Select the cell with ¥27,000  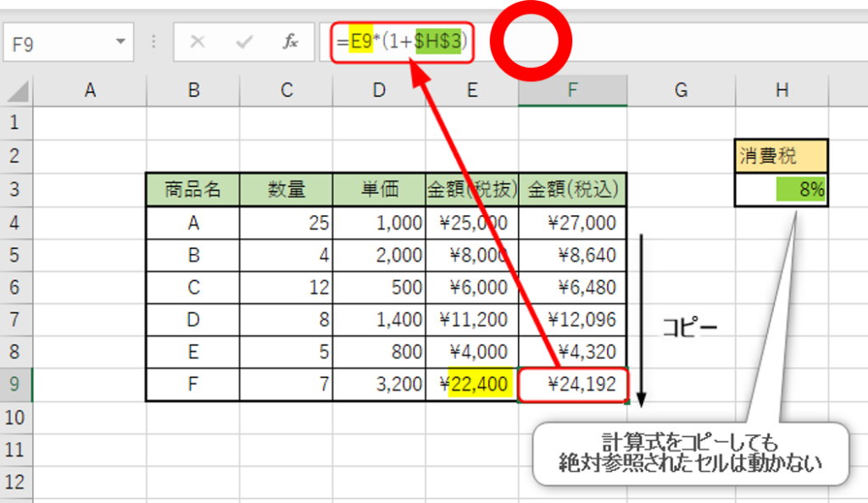point(572,223)
